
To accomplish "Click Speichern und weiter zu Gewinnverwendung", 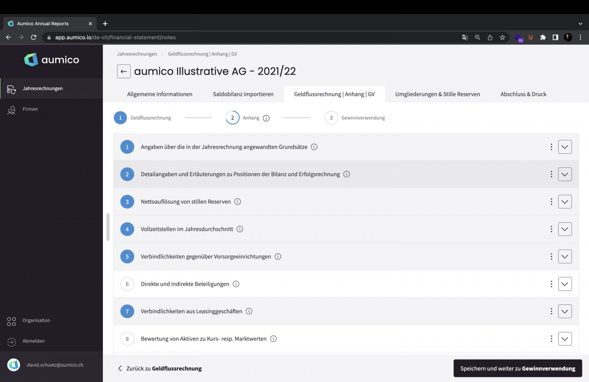I will pyautogui.click(x=517, y=368).
